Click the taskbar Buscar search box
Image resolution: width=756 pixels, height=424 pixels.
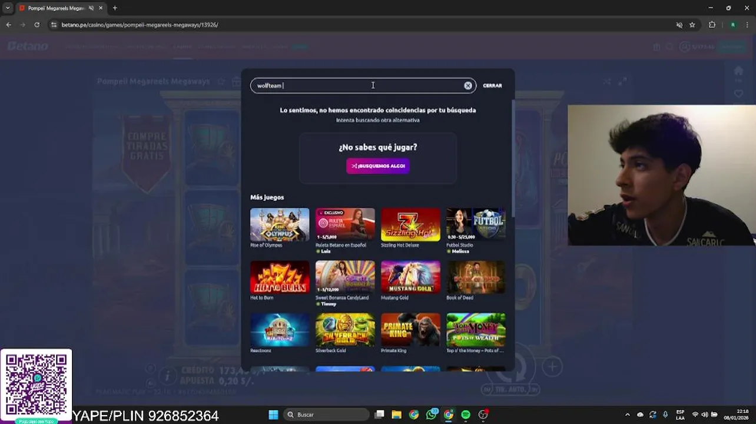coord(326,415)
